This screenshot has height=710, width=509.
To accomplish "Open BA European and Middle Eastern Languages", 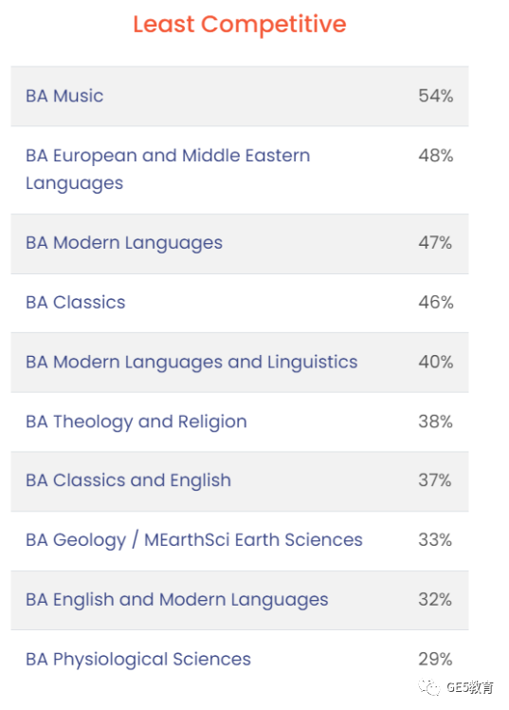I will coord(168,169).
